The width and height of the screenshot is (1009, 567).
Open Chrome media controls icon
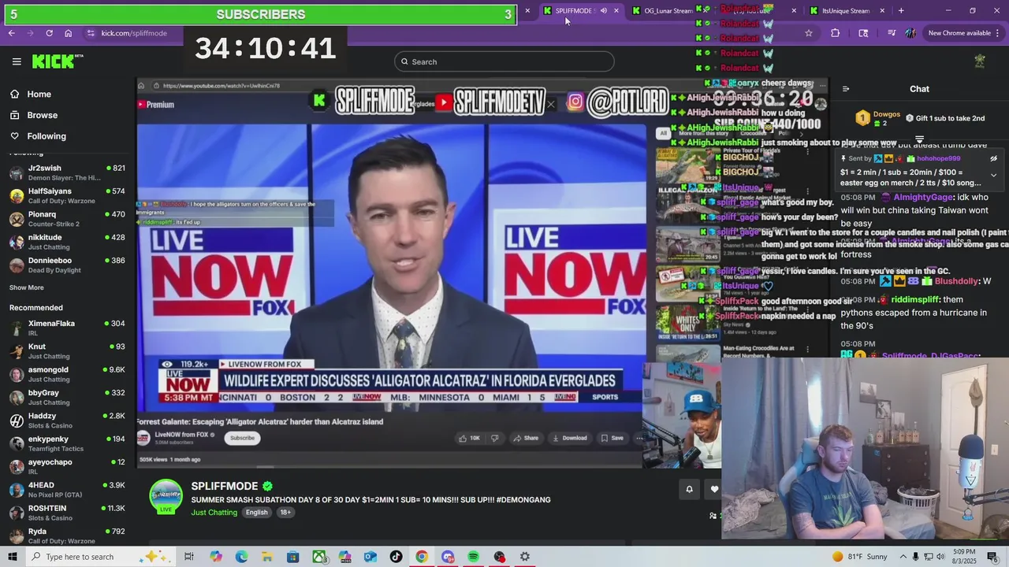tap(892, 33)
